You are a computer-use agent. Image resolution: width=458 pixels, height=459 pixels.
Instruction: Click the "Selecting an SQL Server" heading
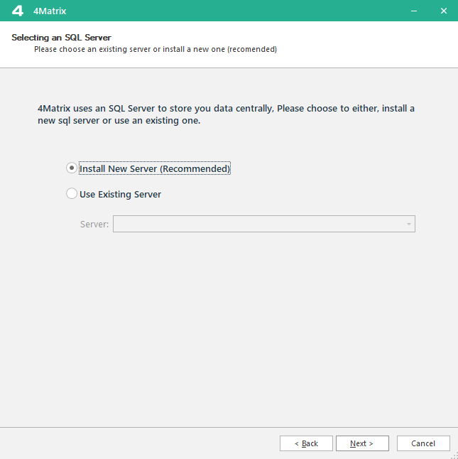tap(61, 37)
